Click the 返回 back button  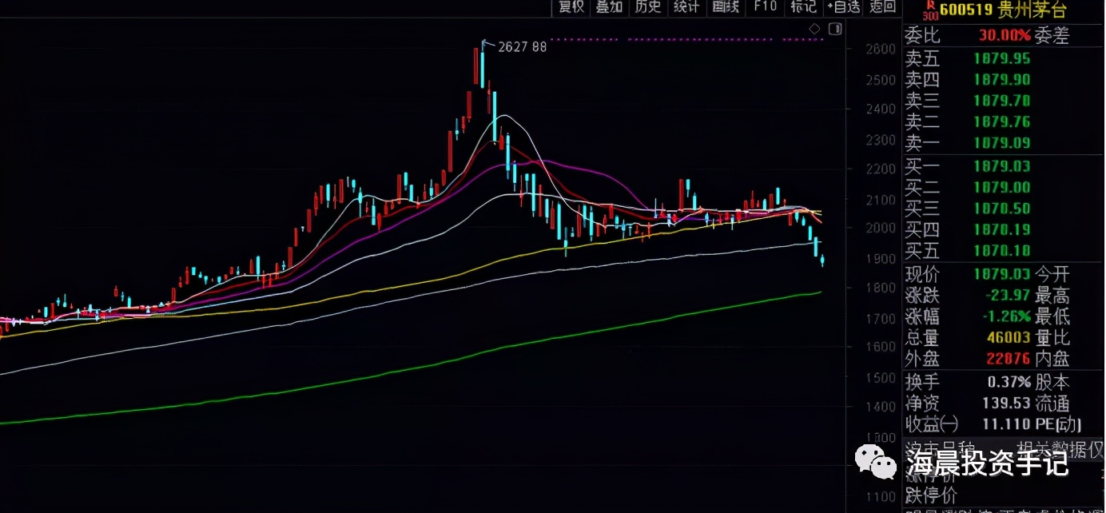click(881, 7)
